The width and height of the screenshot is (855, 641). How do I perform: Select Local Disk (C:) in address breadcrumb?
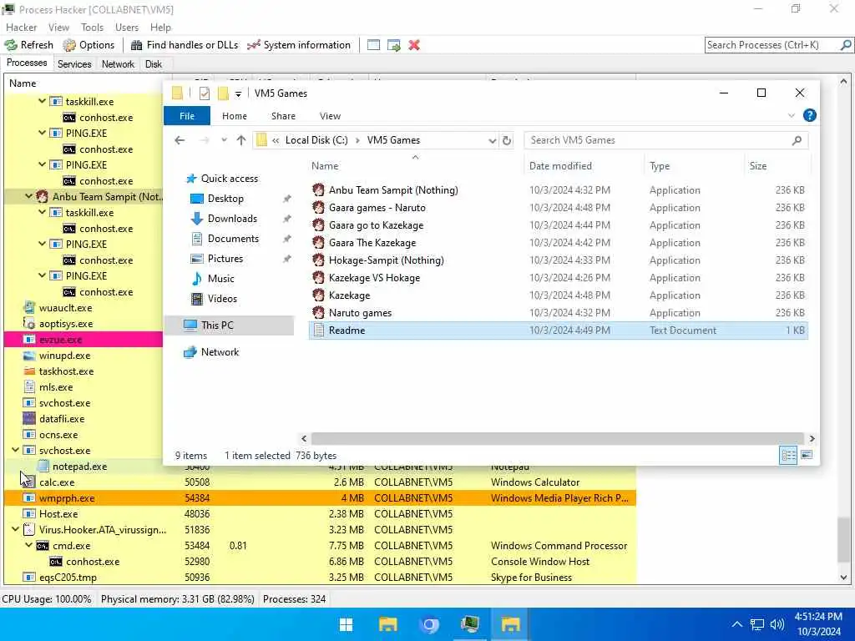click(x=316, y=140)
